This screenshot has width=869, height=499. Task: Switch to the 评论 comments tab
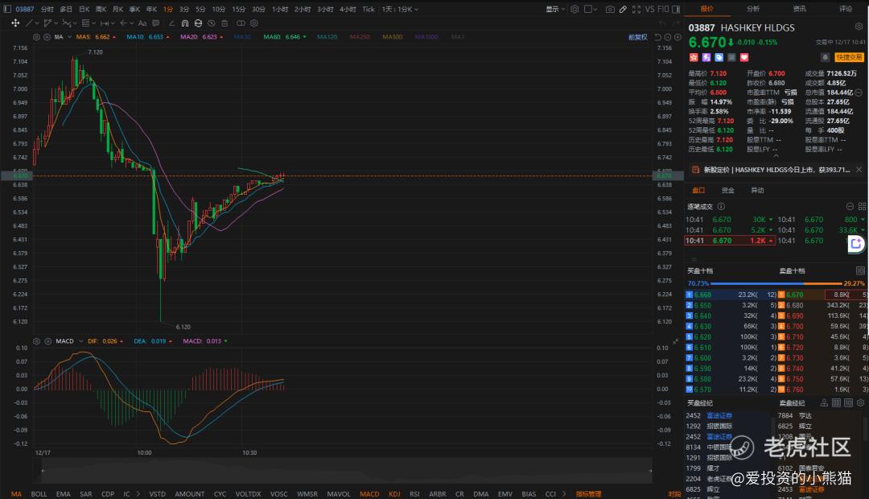846,9
